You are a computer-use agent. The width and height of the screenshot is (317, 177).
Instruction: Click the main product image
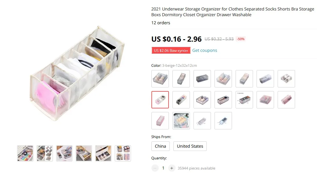tap(77, 73)
